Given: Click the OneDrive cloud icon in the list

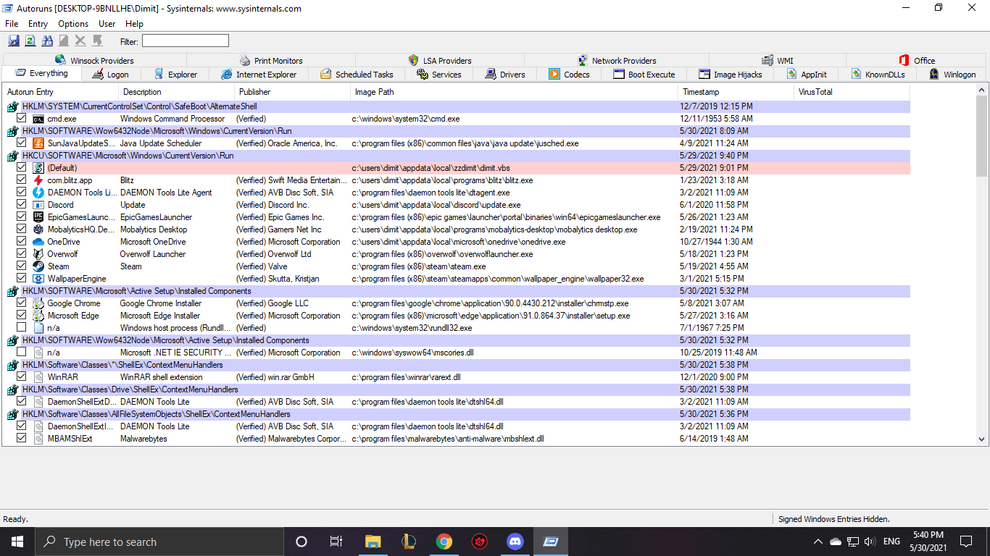Looking at the screenshot, I should click(39, 242).
